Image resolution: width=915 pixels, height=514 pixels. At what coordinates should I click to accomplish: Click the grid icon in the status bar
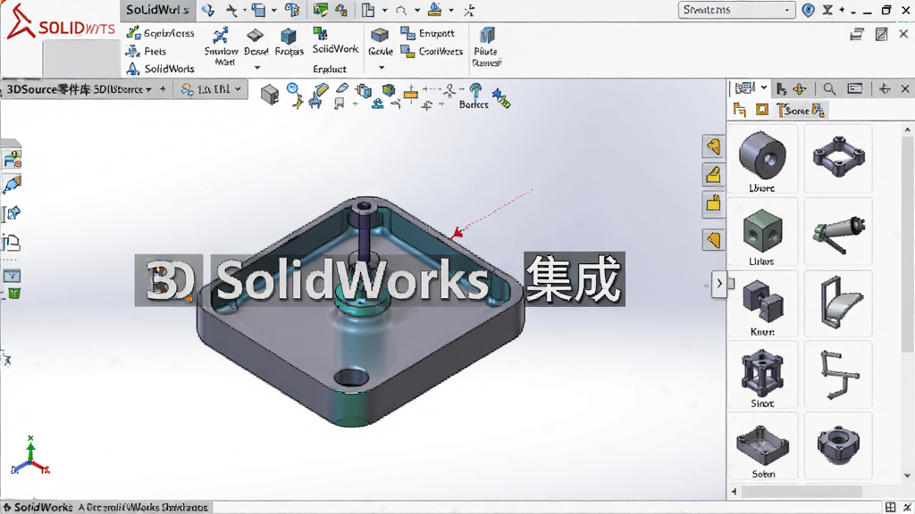tap(890, 507)
